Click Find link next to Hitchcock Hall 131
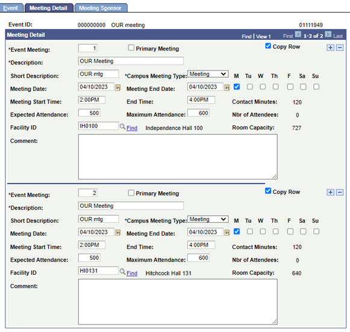 click(132, 273)
